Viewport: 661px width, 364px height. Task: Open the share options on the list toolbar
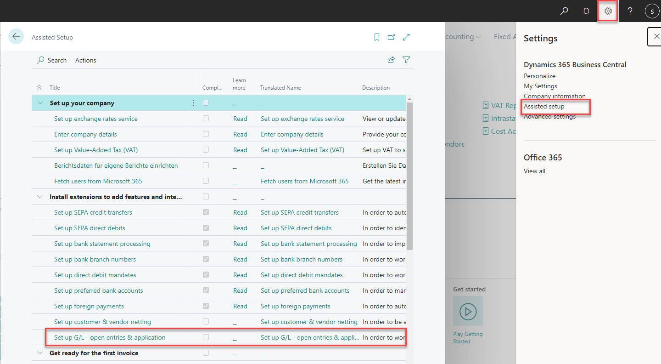[391, 59]
